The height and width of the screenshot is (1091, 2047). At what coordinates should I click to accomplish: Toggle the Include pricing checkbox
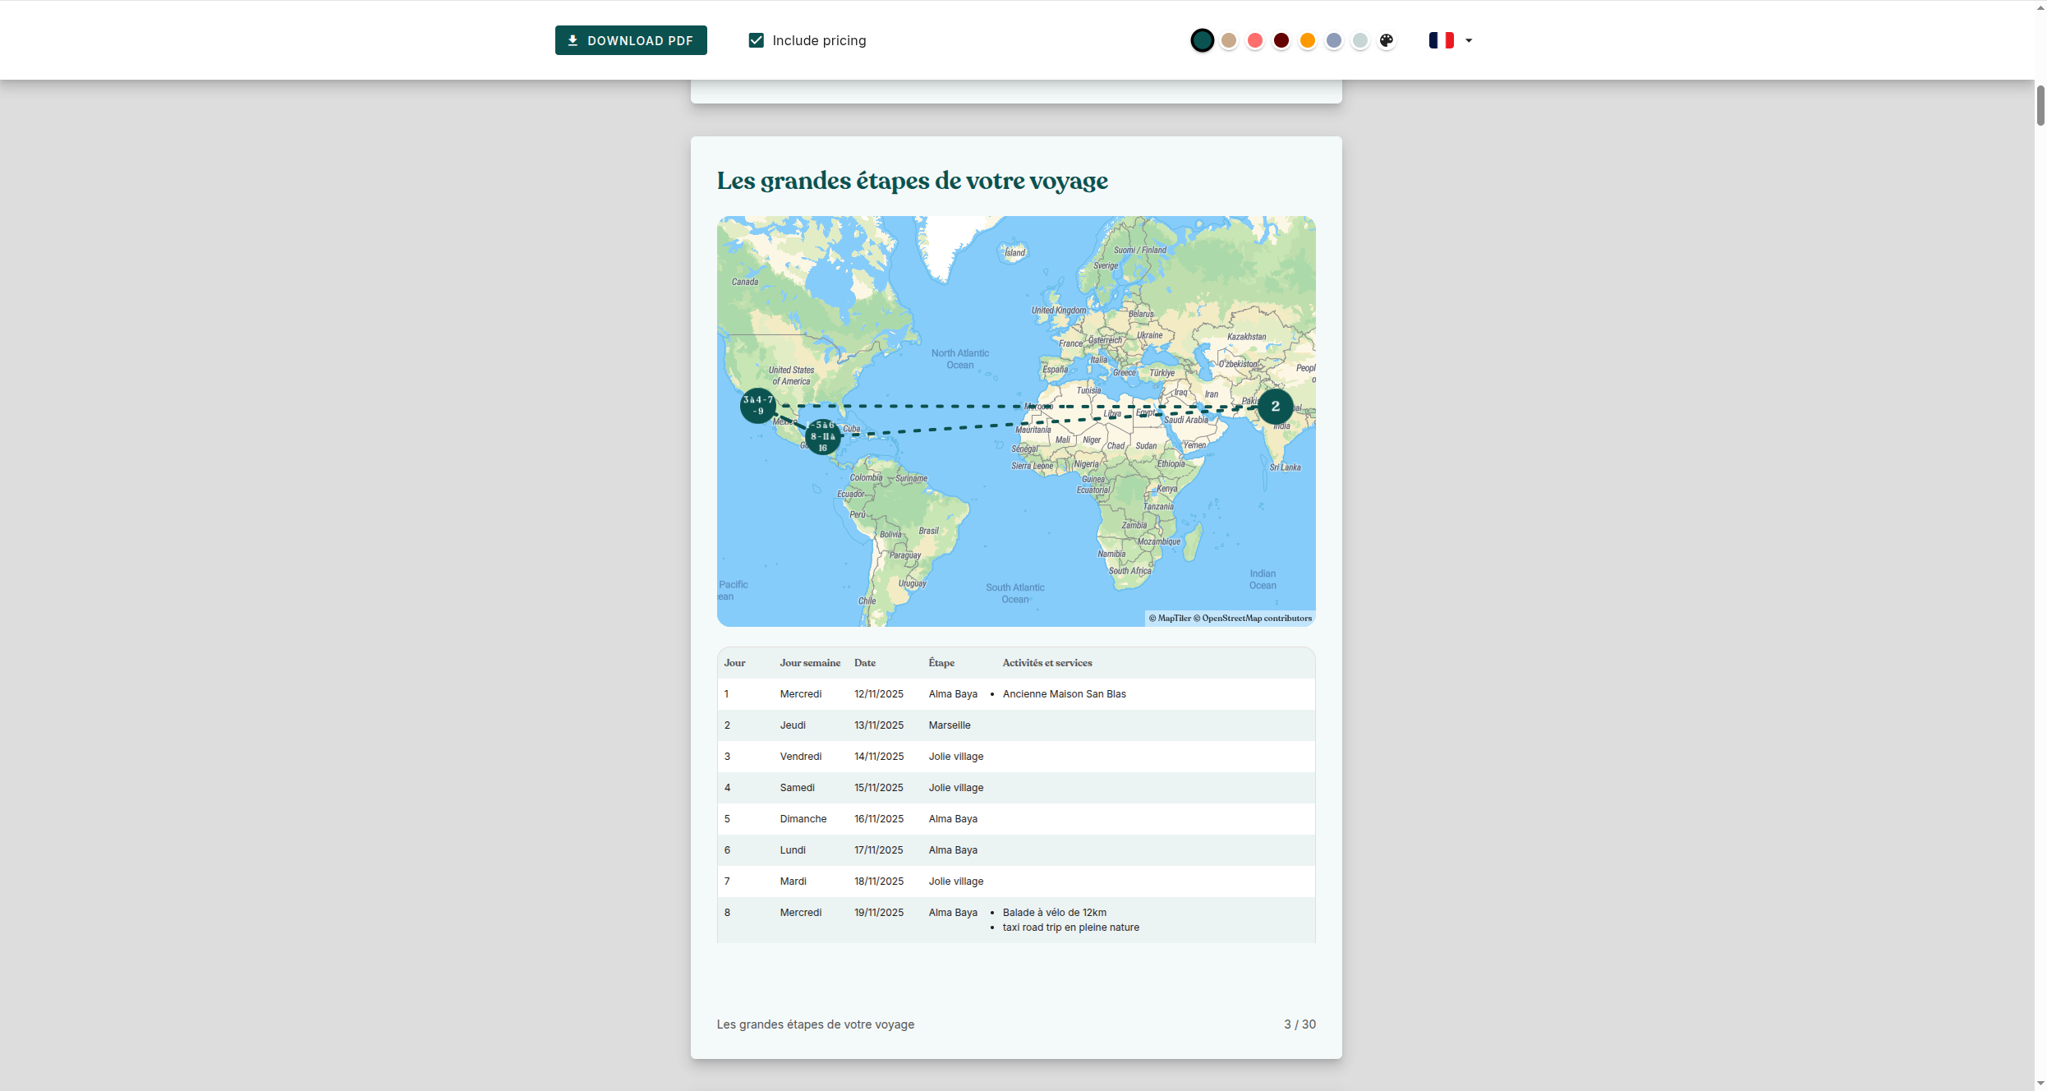point(757,40)
